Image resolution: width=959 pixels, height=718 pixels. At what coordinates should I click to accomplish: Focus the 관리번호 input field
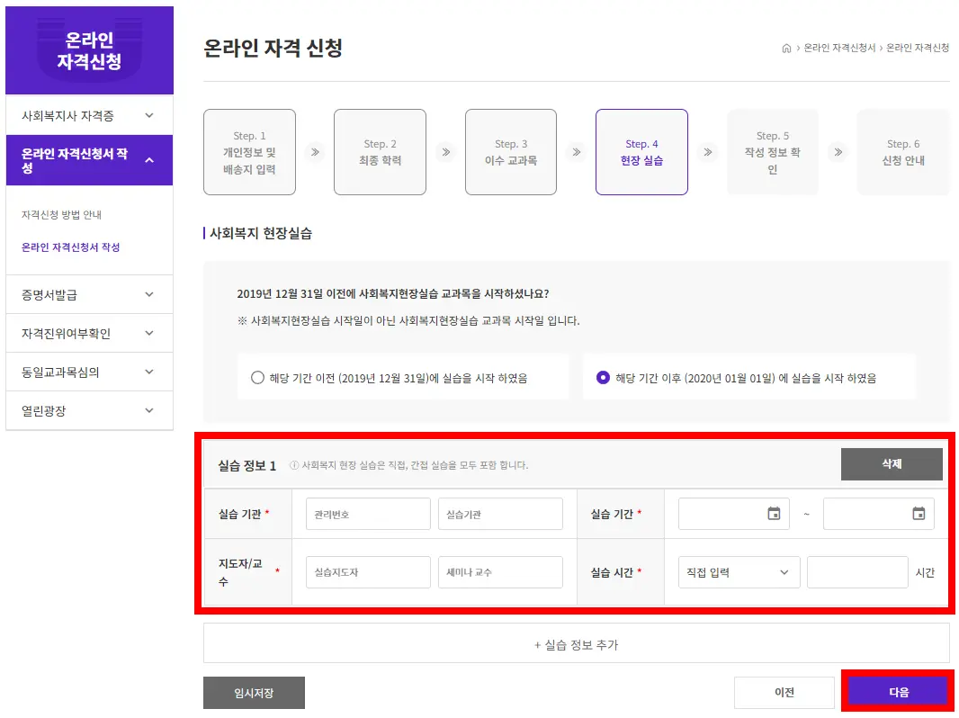(368, 514)
